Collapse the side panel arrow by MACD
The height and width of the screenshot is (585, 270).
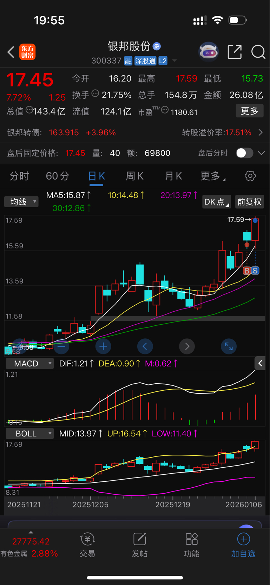pos(260,363)
